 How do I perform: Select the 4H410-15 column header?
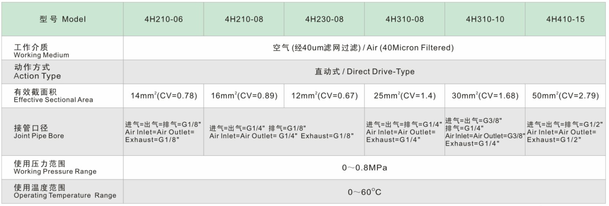[565, 19]
